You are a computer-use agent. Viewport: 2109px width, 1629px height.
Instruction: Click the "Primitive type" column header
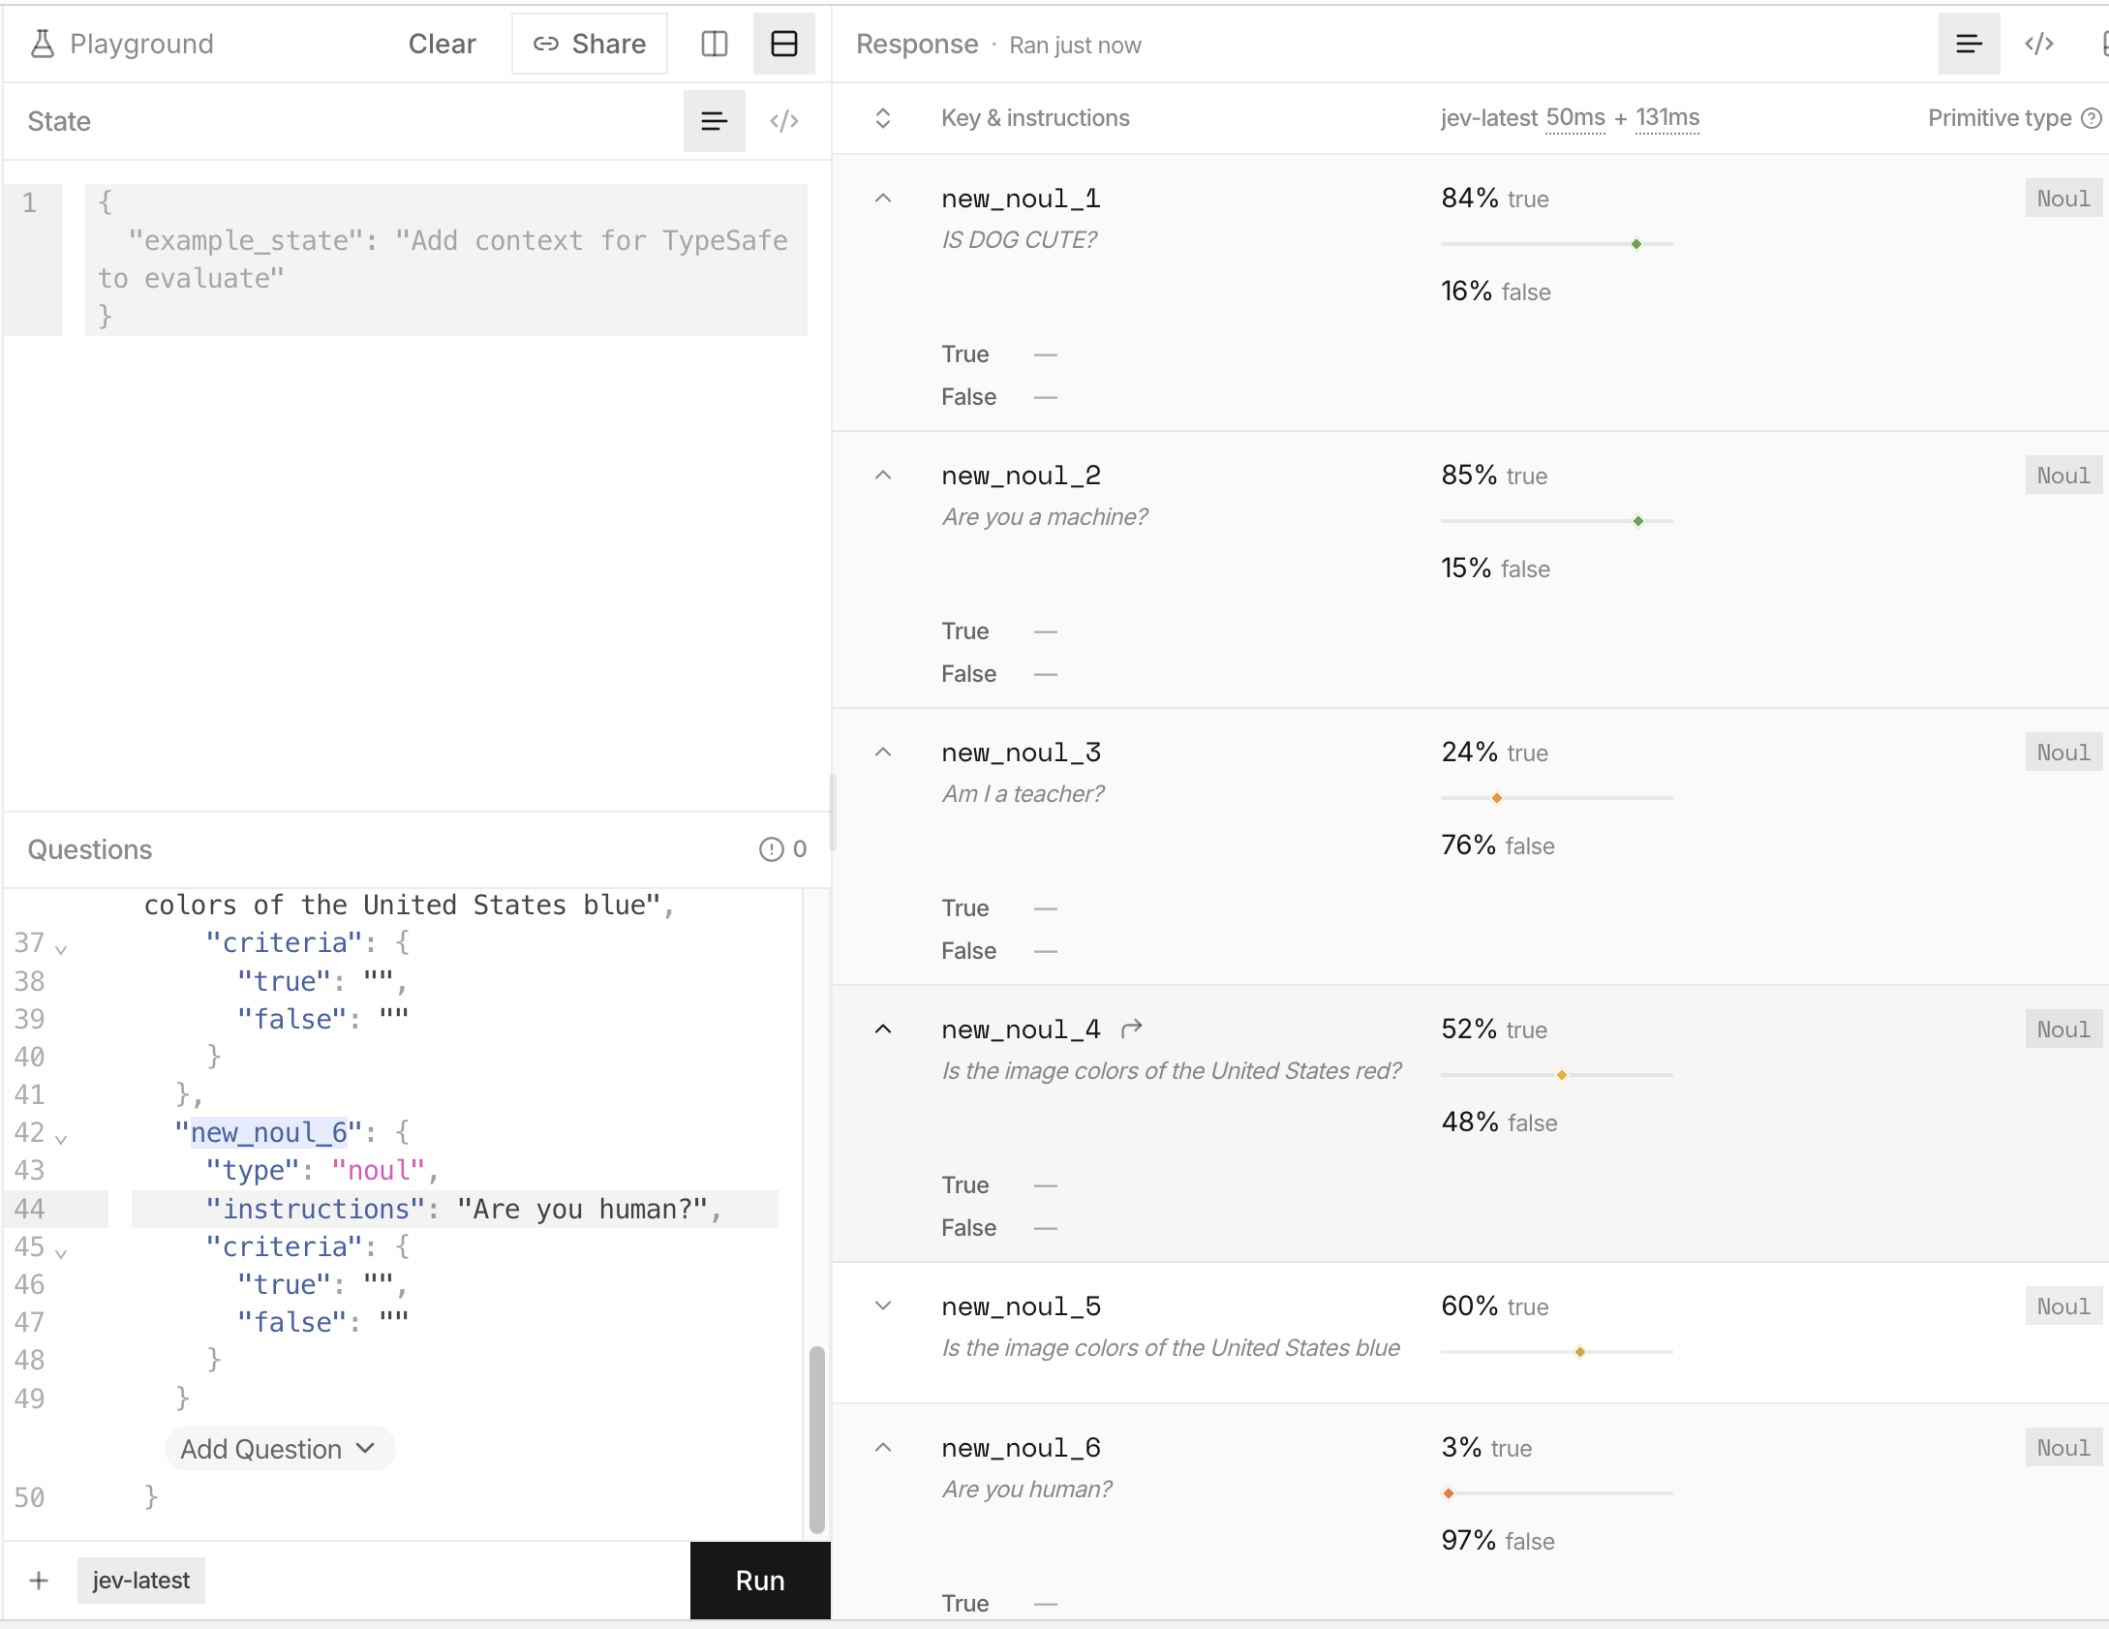point(2000,118)
